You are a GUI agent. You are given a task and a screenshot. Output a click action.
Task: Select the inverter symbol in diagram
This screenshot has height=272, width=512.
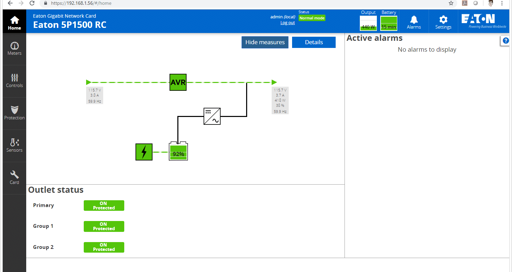212,116
